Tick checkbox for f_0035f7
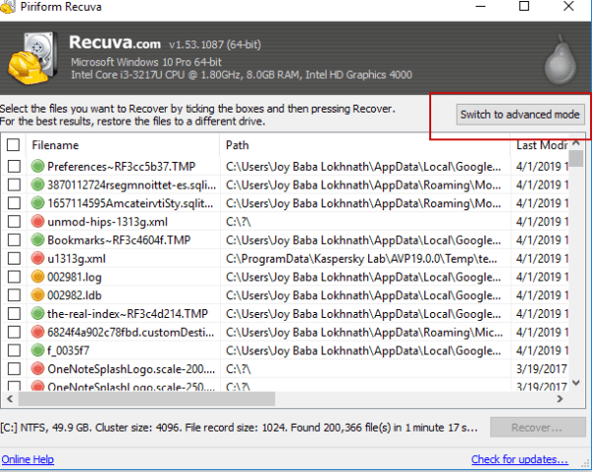Image resolution: width=592 pixels, height=472 pixels. [x=14, y=351]
